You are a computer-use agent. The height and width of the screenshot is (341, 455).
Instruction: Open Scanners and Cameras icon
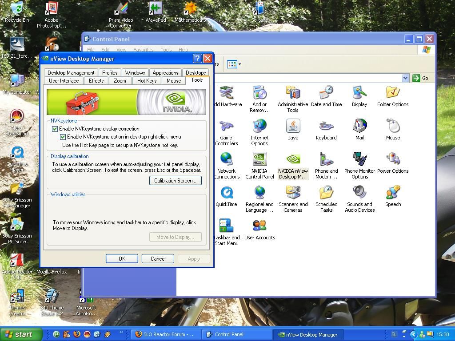293,199
